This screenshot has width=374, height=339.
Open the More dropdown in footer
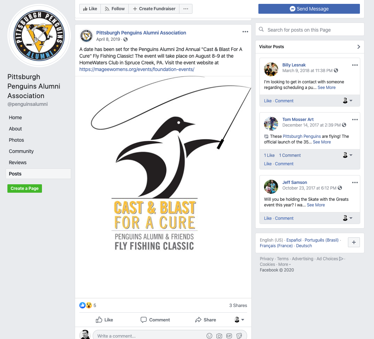point(284,264)
